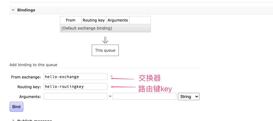Focus the From exchange input field
The height and width of the screenshot is (121, 273).
75,77
